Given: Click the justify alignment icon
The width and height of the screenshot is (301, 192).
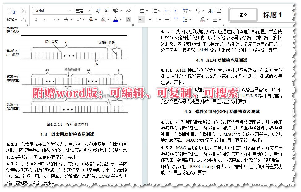Looking at the screenshot, I should pyautogui.click(x=166, y=19).
